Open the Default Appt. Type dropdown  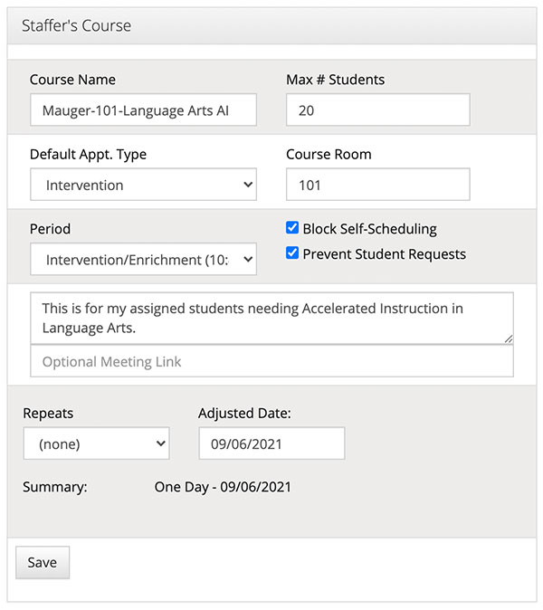(x=143, y=185)
